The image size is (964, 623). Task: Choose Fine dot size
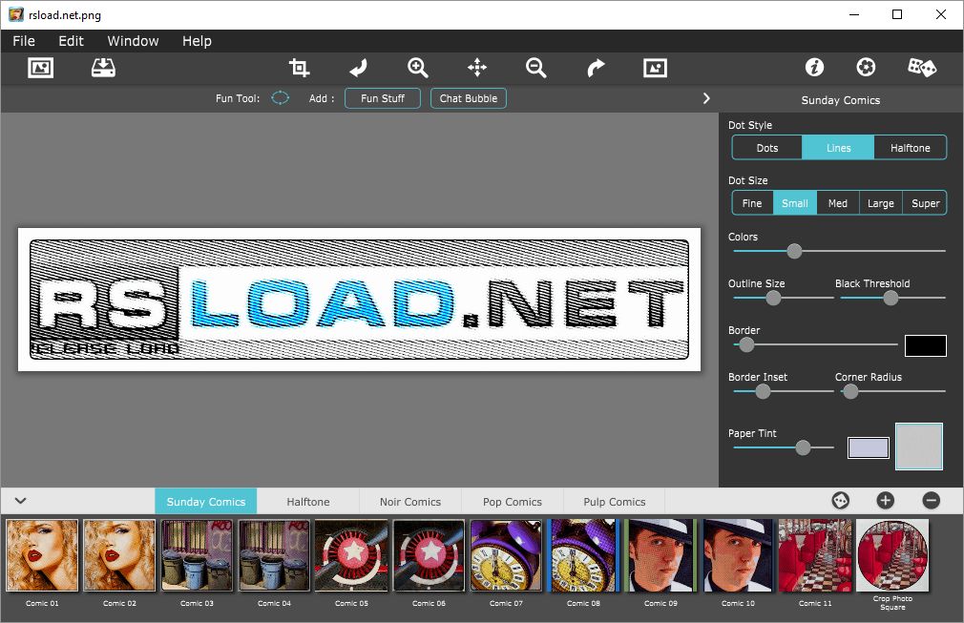click(x=752, y=203)
